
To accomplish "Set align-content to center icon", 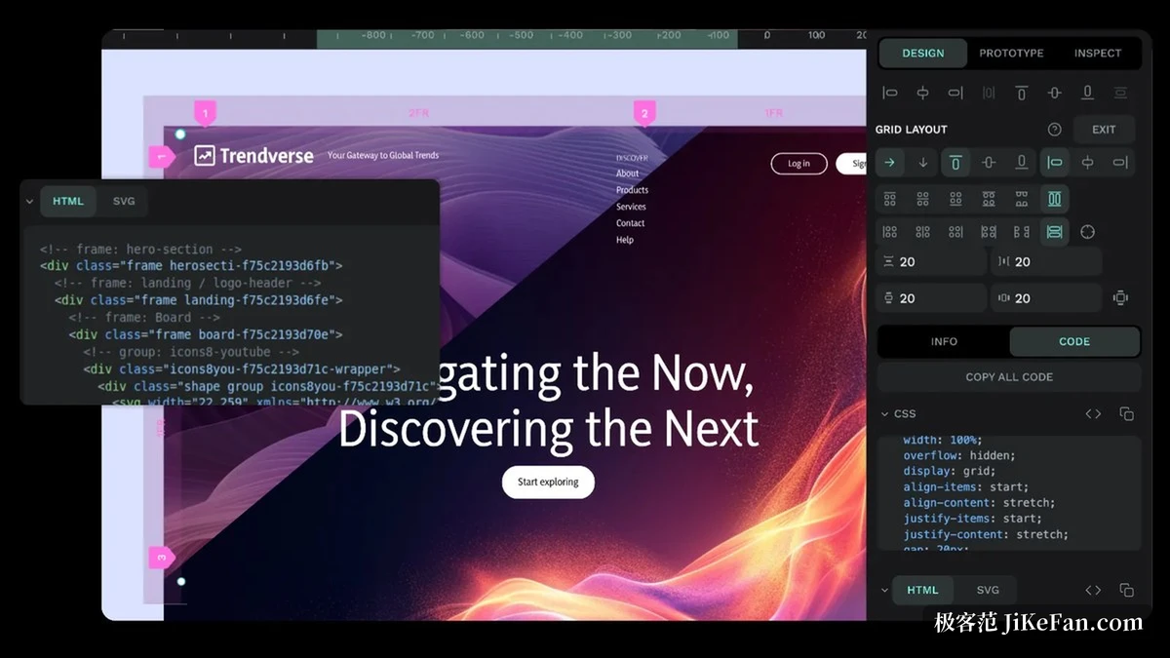I will [x=922, y=199].
